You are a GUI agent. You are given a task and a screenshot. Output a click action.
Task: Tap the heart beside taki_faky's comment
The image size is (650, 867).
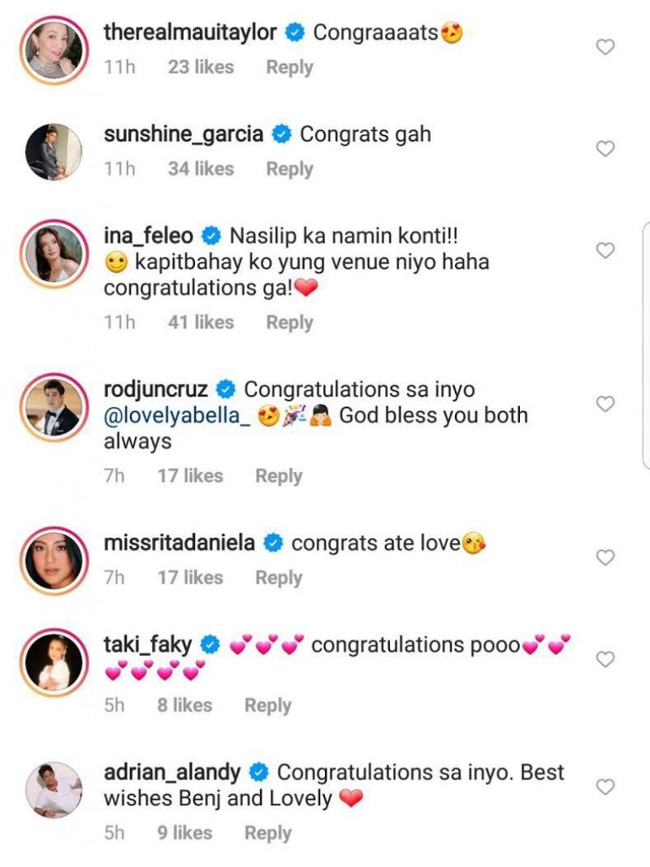605,659
